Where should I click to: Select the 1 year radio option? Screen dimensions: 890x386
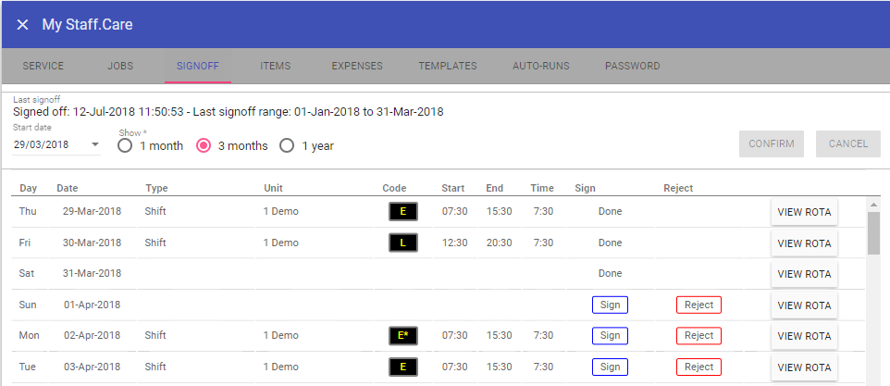coord(288,145)
